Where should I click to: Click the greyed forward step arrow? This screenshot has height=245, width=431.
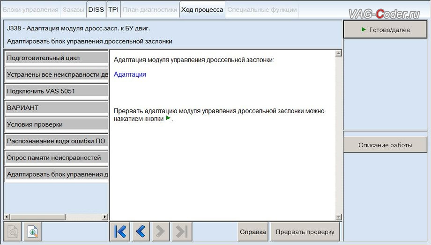point(161,231)
